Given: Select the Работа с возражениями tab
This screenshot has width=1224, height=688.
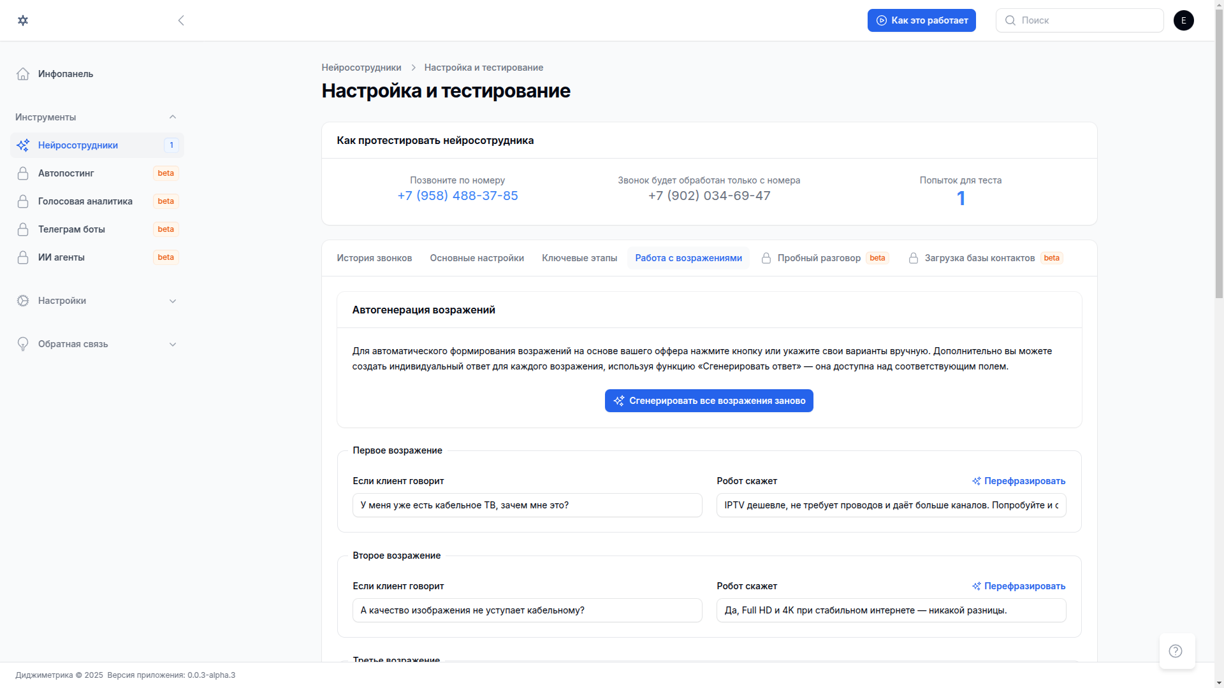Looking at the screenshot, I should 688,258.
